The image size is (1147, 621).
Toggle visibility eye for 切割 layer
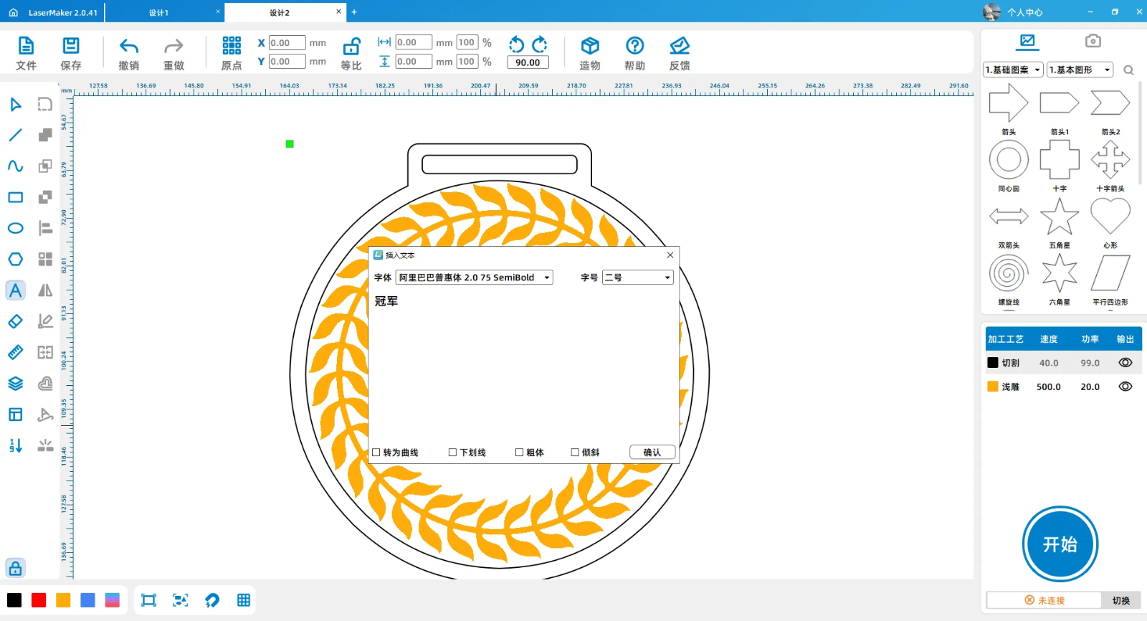pos(1125,363)
